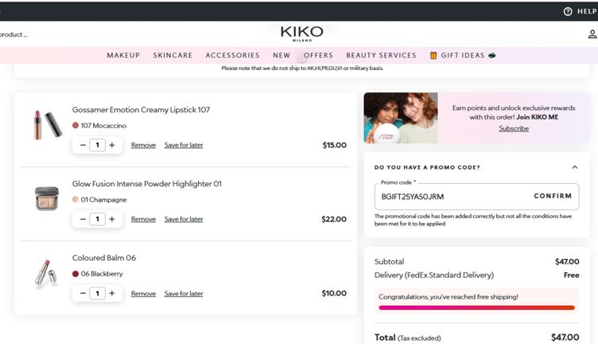Viewport: 598px width, 344px height.
Task: Click the Coloured Balm 06 title
Action: point(103,258)
